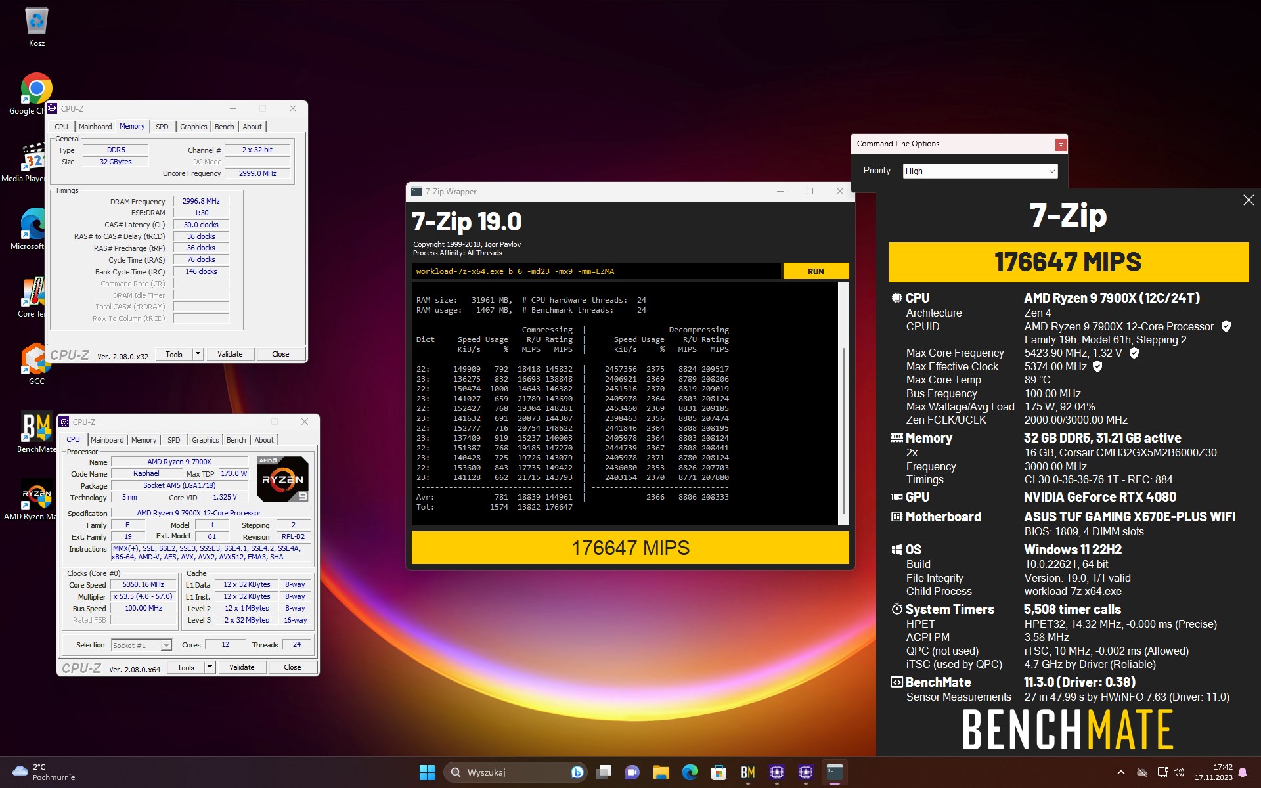Open the Socket #1 Selection dropdown
This screenshot has width=1261, height=788.
[141, 645]
